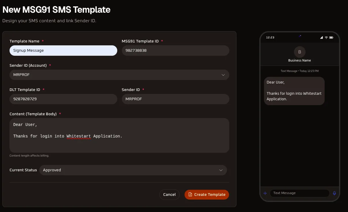
Task: Open the Current Status chevron
Action: click(x=221, y=170)
